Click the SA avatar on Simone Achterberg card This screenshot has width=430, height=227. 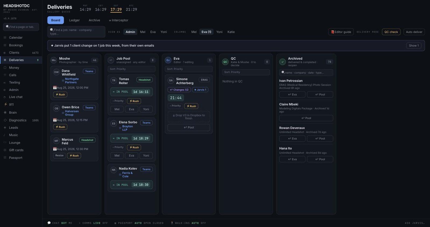171,80
